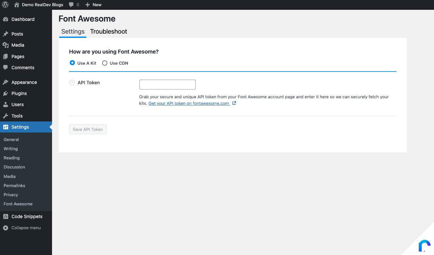Open Reading settings submenu
The image size is (434, 255).
[x=11, y=158]
